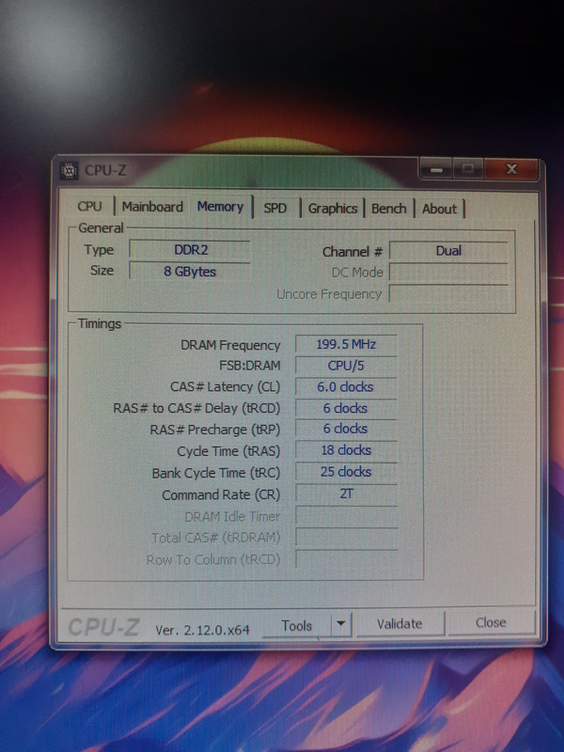The image size is (564, 752).
Task: Open the SPD tab
Action: coord(275,208)
